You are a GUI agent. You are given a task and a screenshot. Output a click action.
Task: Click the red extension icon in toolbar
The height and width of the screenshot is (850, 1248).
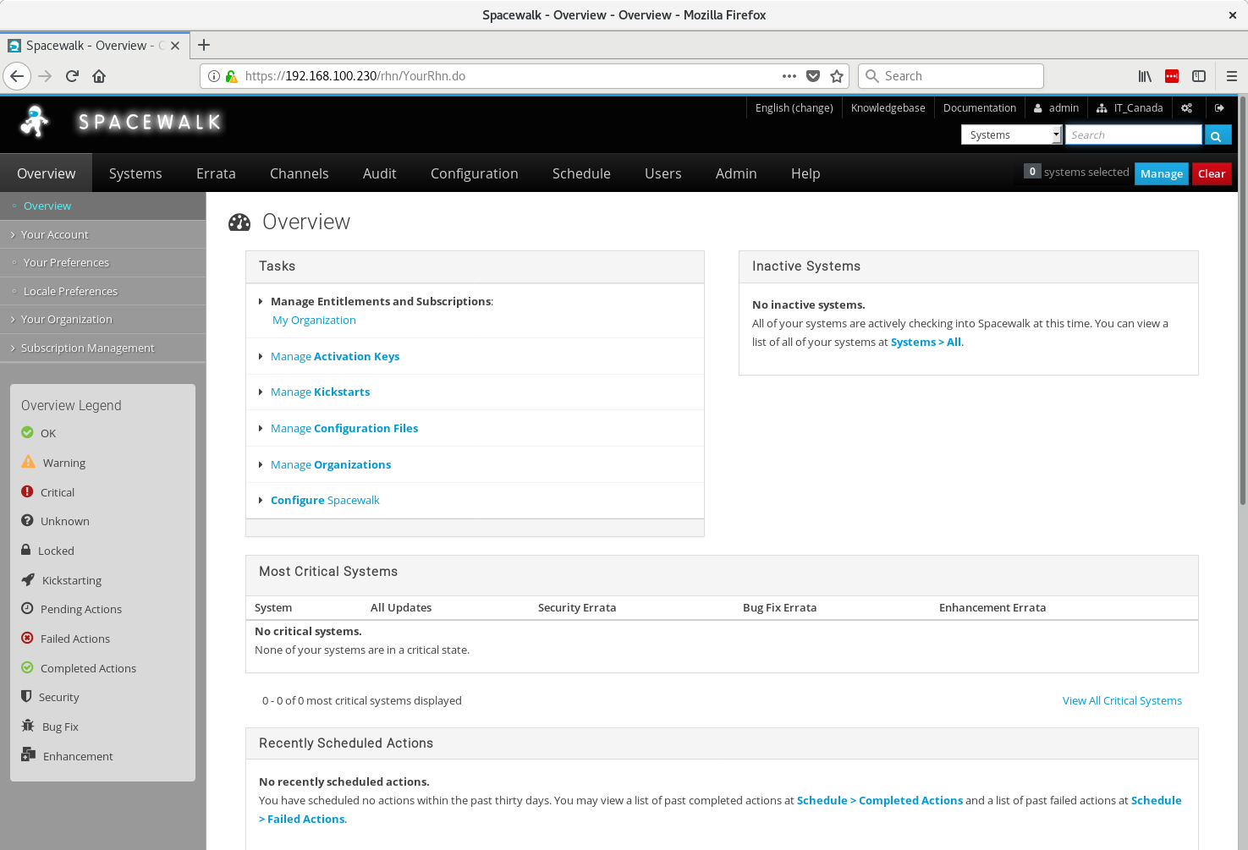coord(1172,76)
